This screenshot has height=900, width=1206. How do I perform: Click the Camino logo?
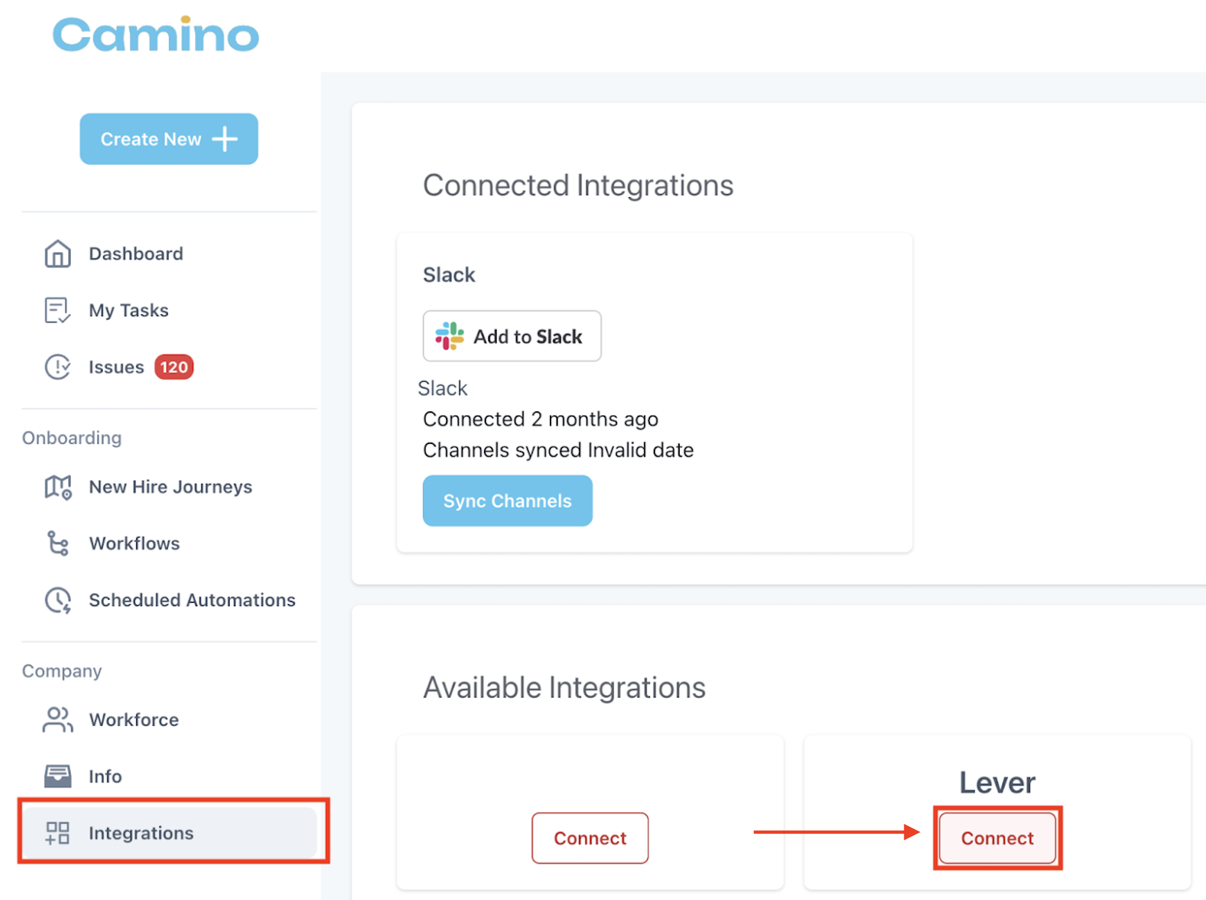(156, 34)
